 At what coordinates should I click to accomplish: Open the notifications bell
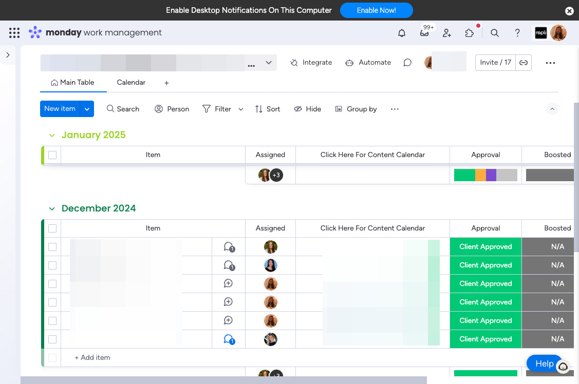point(402,33)
